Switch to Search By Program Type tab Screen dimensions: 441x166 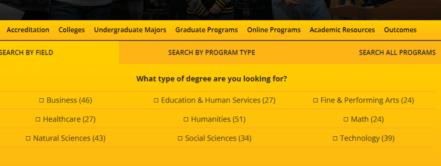click(212, 53)
